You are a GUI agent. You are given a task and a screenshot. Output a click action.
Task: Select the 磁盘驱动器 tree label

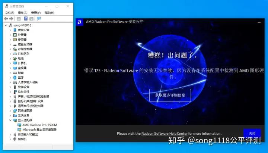(25, 44)
